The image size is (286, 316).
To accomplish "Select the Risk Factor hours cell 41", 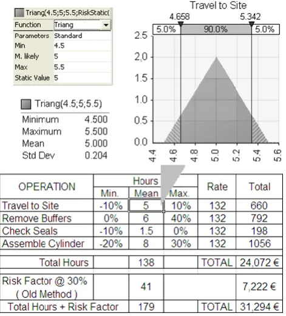I will pos(146,287).
